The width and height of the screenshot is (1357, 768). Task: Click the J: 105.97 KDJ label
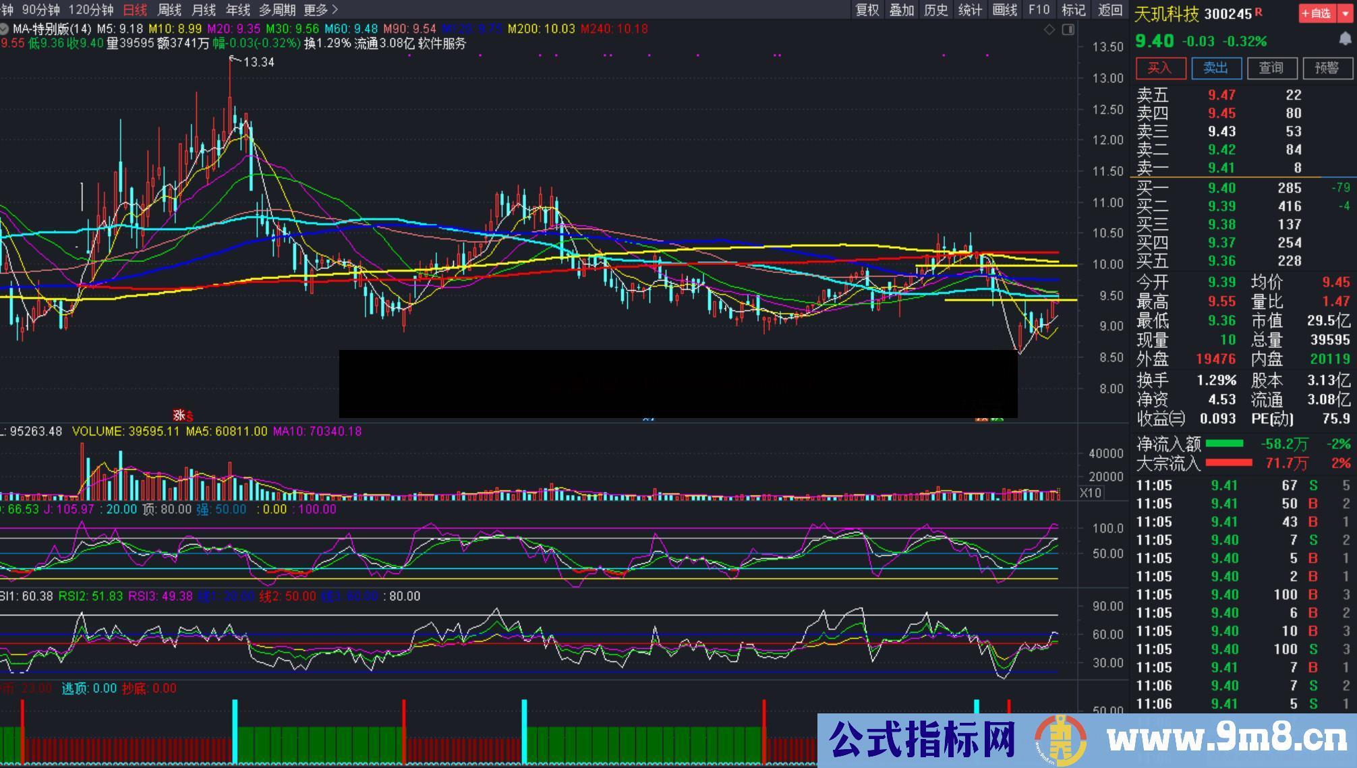(x=69, y=509)
